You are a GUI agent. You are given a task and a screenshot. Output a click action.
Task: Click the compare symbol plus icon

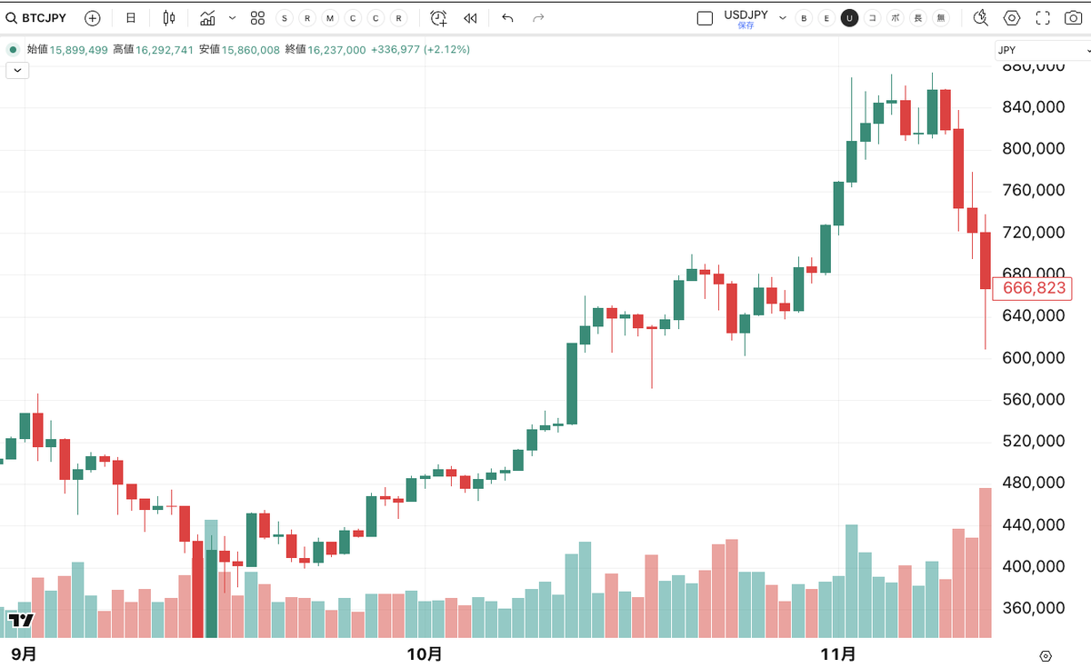pyautogui.click(x=92, y=17)
